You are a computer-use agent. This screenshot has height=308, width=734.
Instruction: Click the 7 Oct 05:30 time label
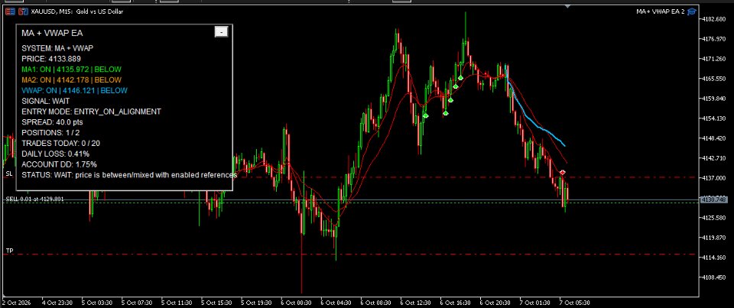tap(575, 303)
